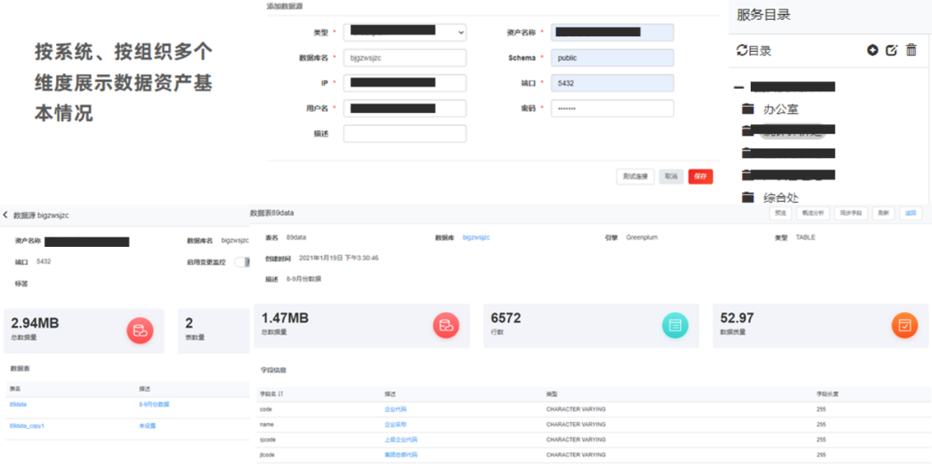Click the red 保存 button
Viewport: 932px width, 466px height.
(x=700, y=176)
